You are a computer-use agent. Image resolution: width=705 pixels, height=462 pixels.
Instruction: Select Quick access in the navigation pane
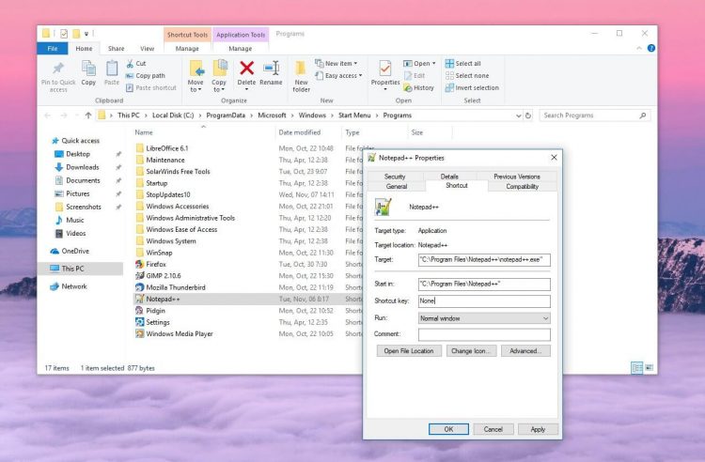click(75, 141)
